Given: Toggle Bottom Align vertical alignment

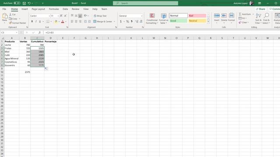Looking at the screenshot, I should pyautogui.click(x=80, y=16).
